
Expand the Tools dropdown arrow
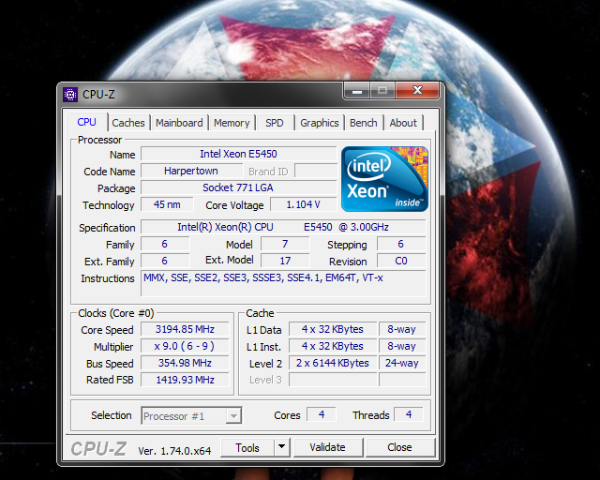coord(281,446)
